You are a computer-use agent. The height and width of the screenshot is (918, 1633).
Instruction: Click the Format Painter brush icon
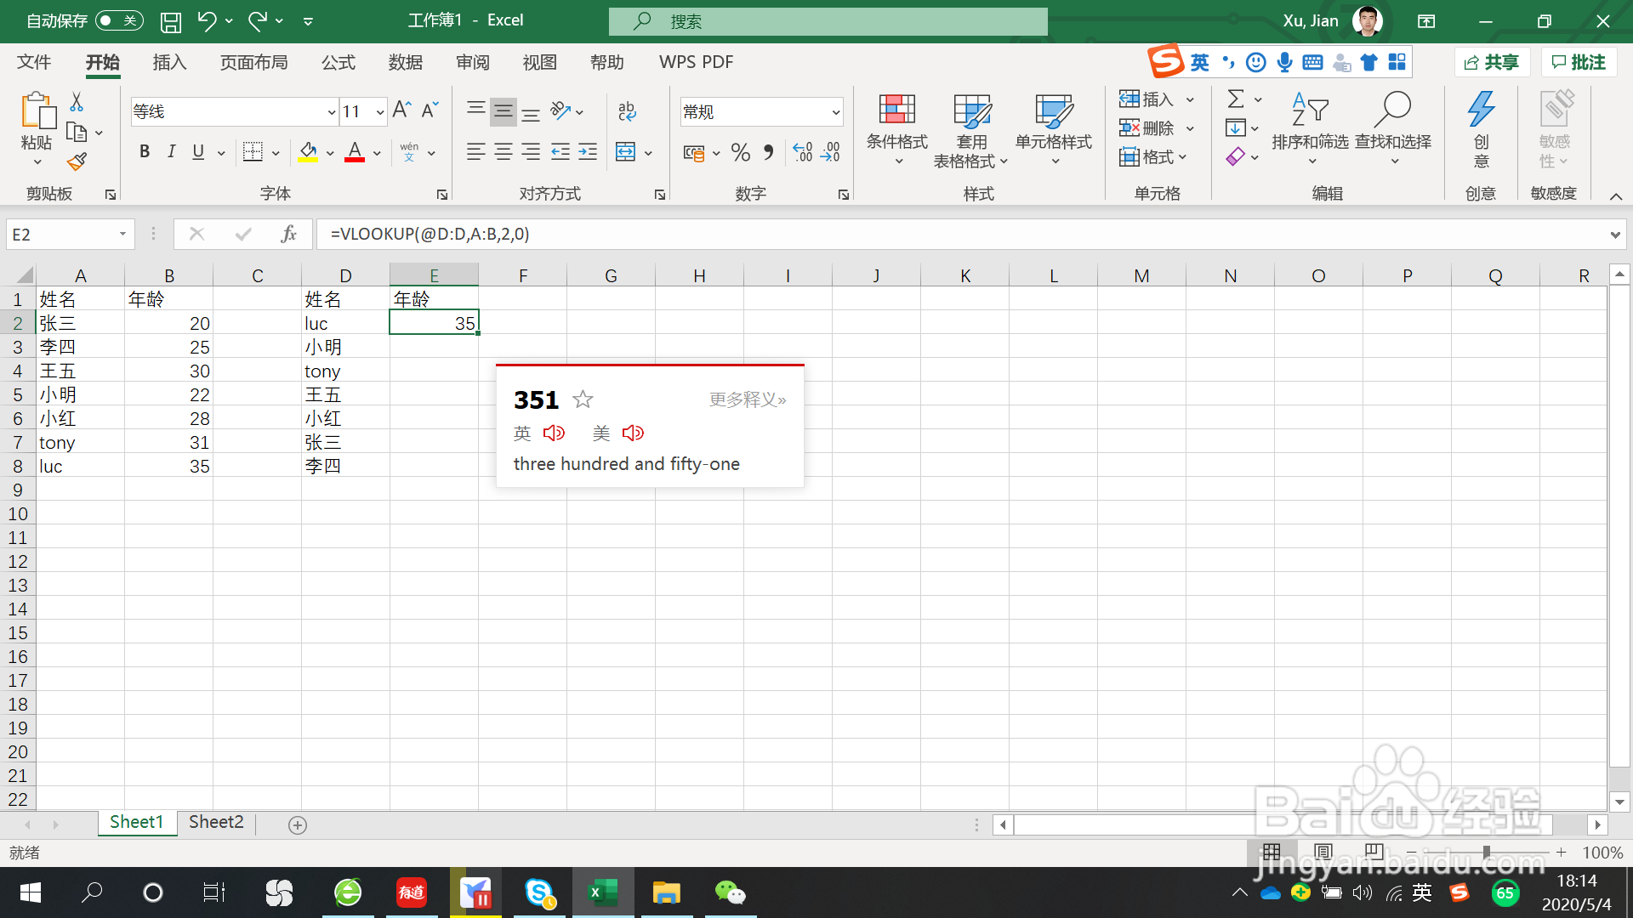click(x=77, y=161)
